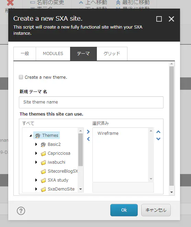Select the SitecoreBlogSX tree label
Screen dimensions: 191x227
pos(63,171)
